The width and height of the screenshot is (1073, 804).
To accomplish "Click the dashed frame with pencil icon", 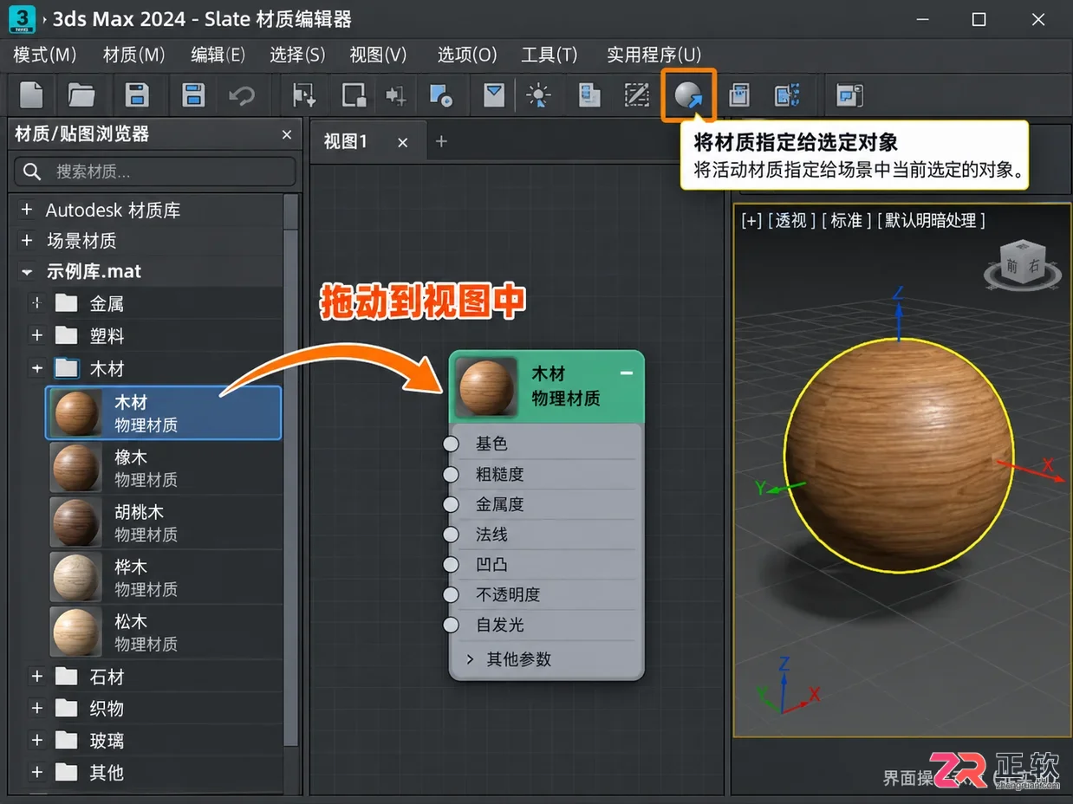I will point(637,94).
